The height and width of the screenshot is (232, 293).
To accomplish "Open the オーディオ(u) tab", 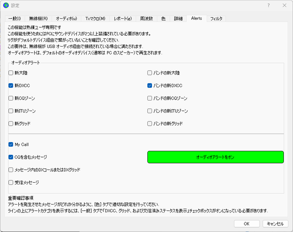I will [x=66, y=19].
